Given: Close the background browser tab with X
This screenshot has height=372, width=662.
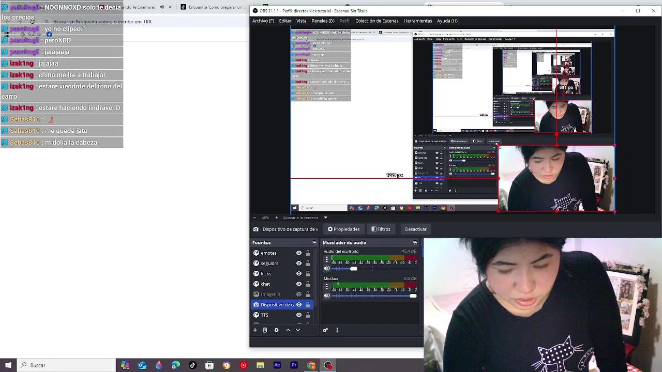Looking at the screenshot, I should (170, 7).
